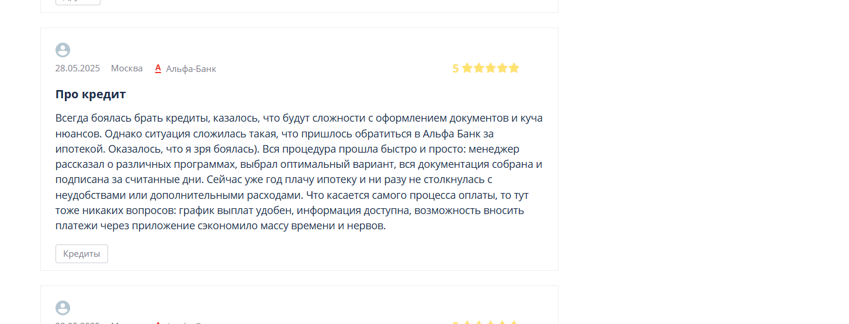Click the third rating star of Про кредит review
Screen dimensions: 849x324
click(490, 68)
